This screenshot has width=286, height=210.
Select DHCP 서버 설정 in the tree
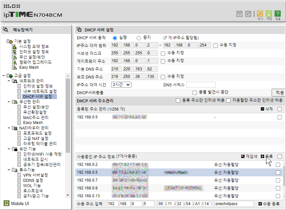click(x=38, y=96)
